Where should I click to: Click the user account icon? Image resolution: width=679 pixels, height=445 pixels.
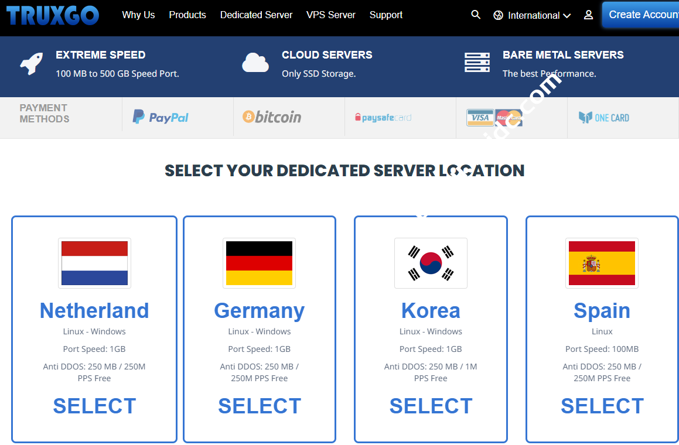coord(588,15)
